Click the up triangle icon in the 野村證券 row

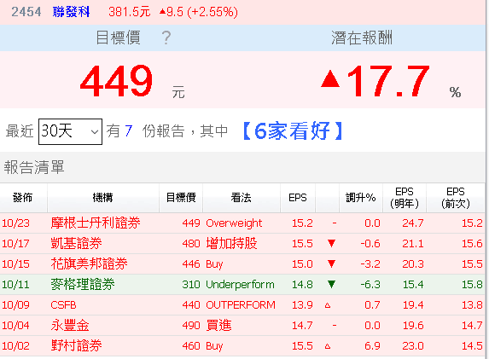(x=328, y=346)
